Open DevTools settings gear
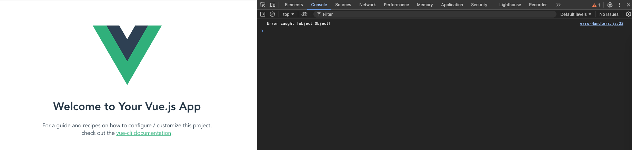Viewport: 632px width, 150px height. point(610,5)
